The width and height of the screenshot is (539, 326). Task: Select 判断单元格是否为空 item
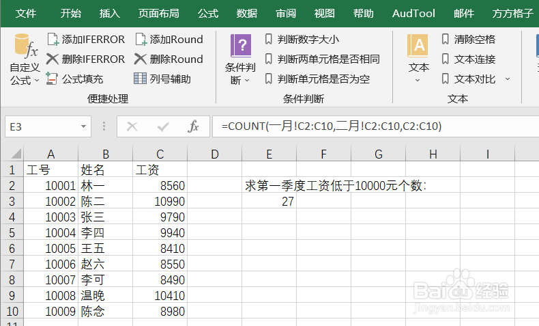pyautogui.click(x=317, y=79)
